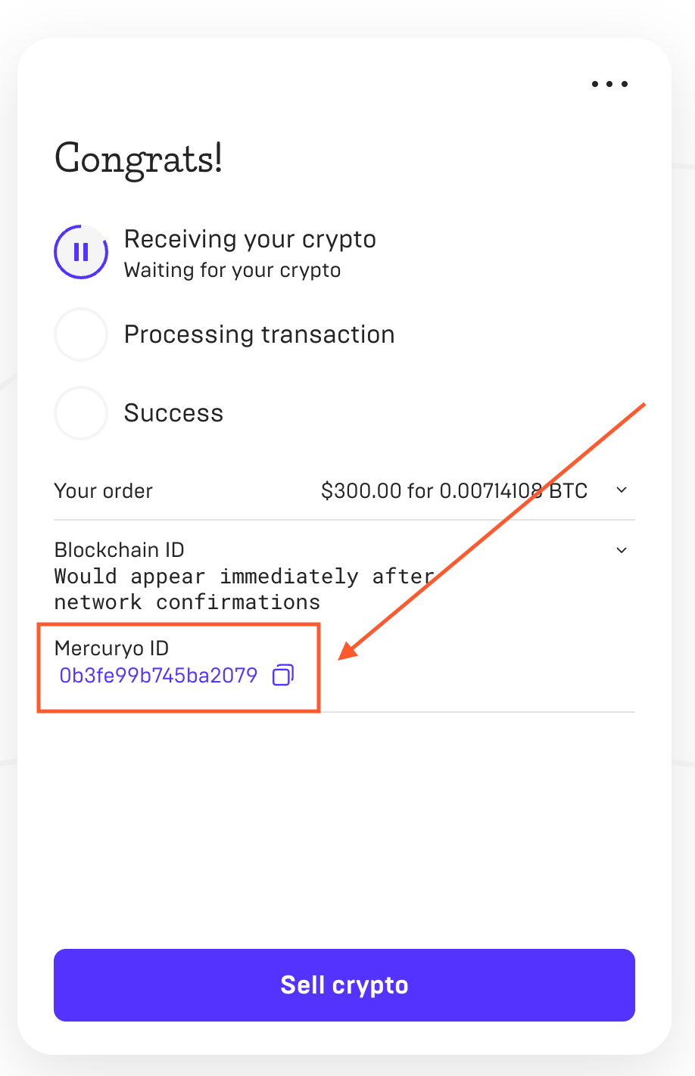Copy the Mercuryo ID to clipboard
Image resolution: width=695 pixels, height=1076 pixels.
click(x=283, y=675)
